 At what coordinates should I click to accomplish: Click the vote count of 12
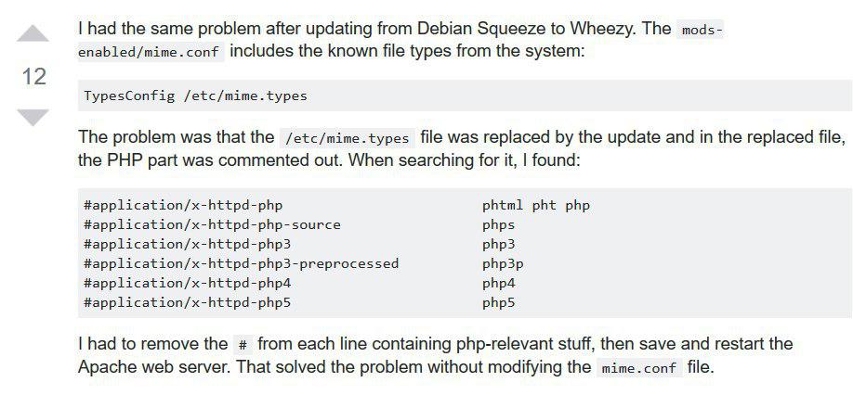[x=33, y=77]
